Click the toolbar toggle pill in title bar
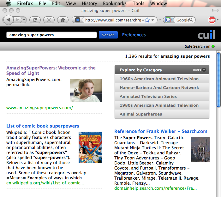Viewport: 221px width, 197px height. coord(215,10)
